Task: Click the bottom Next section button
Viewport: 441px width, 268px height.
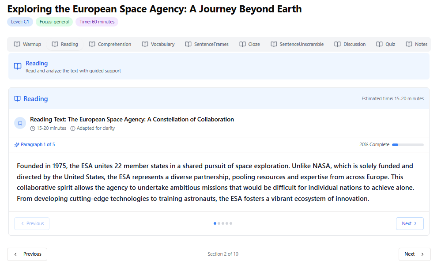Action: pyautogui.click(x=414, y=254)
